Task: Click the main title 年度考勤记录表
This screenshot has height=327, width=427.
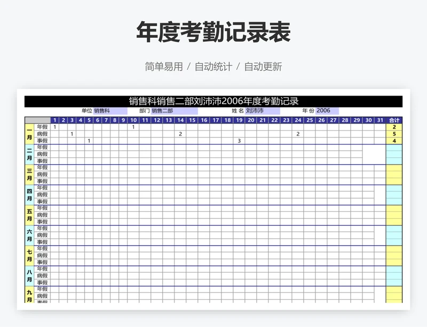Action: (x=213, y=32)
